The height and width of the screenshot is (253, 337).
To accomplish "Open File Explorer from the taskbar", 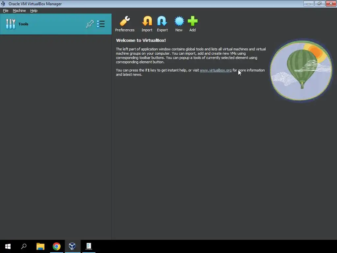I will point(40,246).
